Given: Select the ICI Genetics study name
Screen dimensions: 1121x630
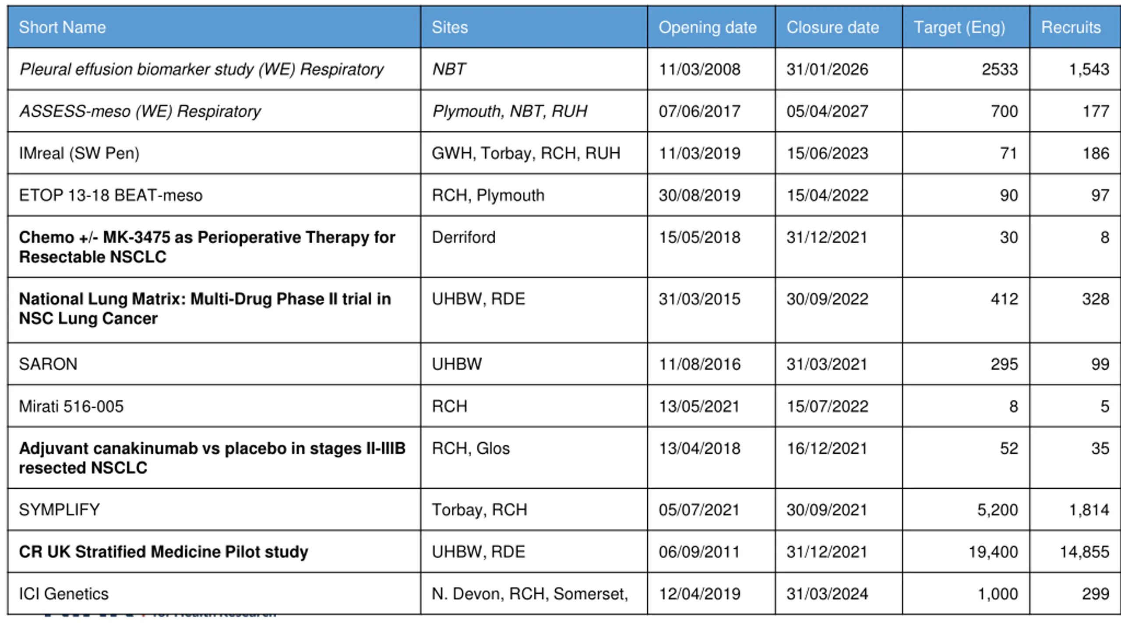Looking at the screenshot, I should [64, 594].
